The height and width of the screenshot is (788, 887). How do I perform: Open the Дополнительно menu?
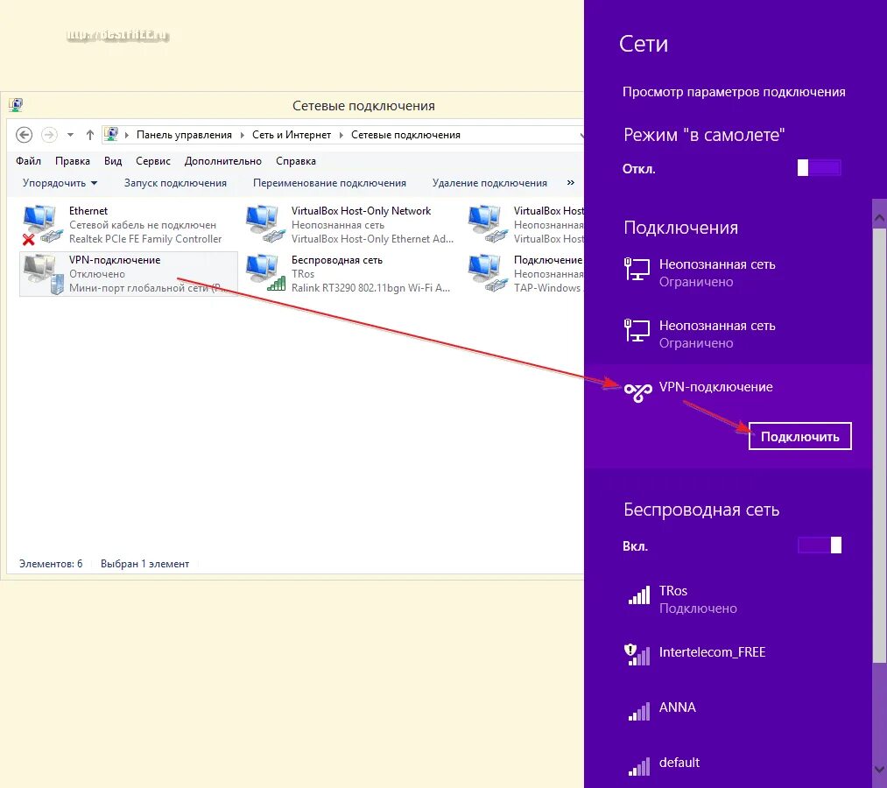(223, 160)
